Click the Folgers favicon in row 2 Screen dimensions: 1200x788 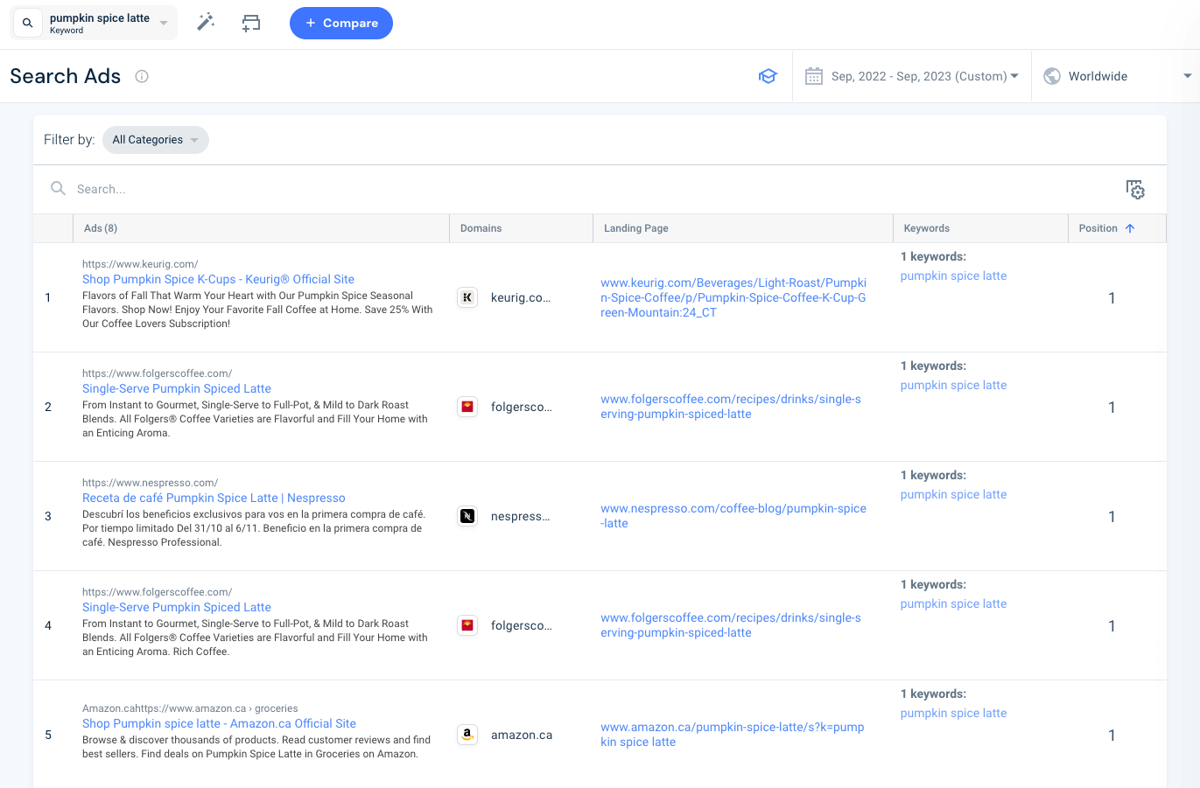(467, 407)
